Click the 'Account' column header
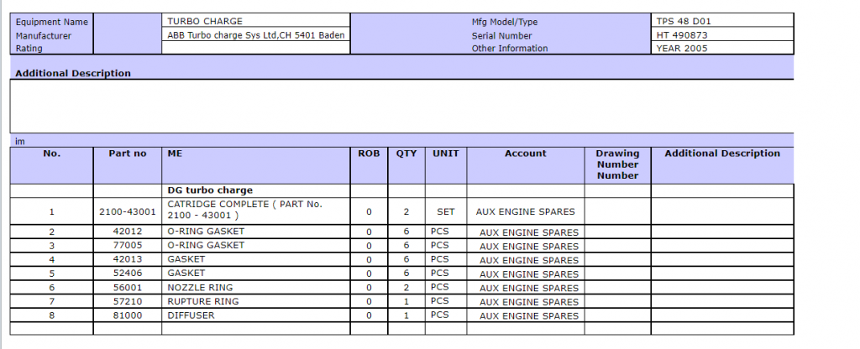This screenshot has width=860, height=349. (526, 154)
